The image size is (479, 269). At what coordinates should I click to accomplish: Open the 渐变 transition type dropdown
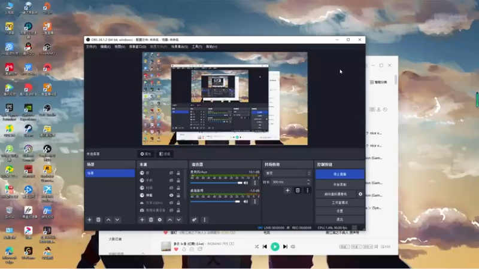(x=287, y=173)
